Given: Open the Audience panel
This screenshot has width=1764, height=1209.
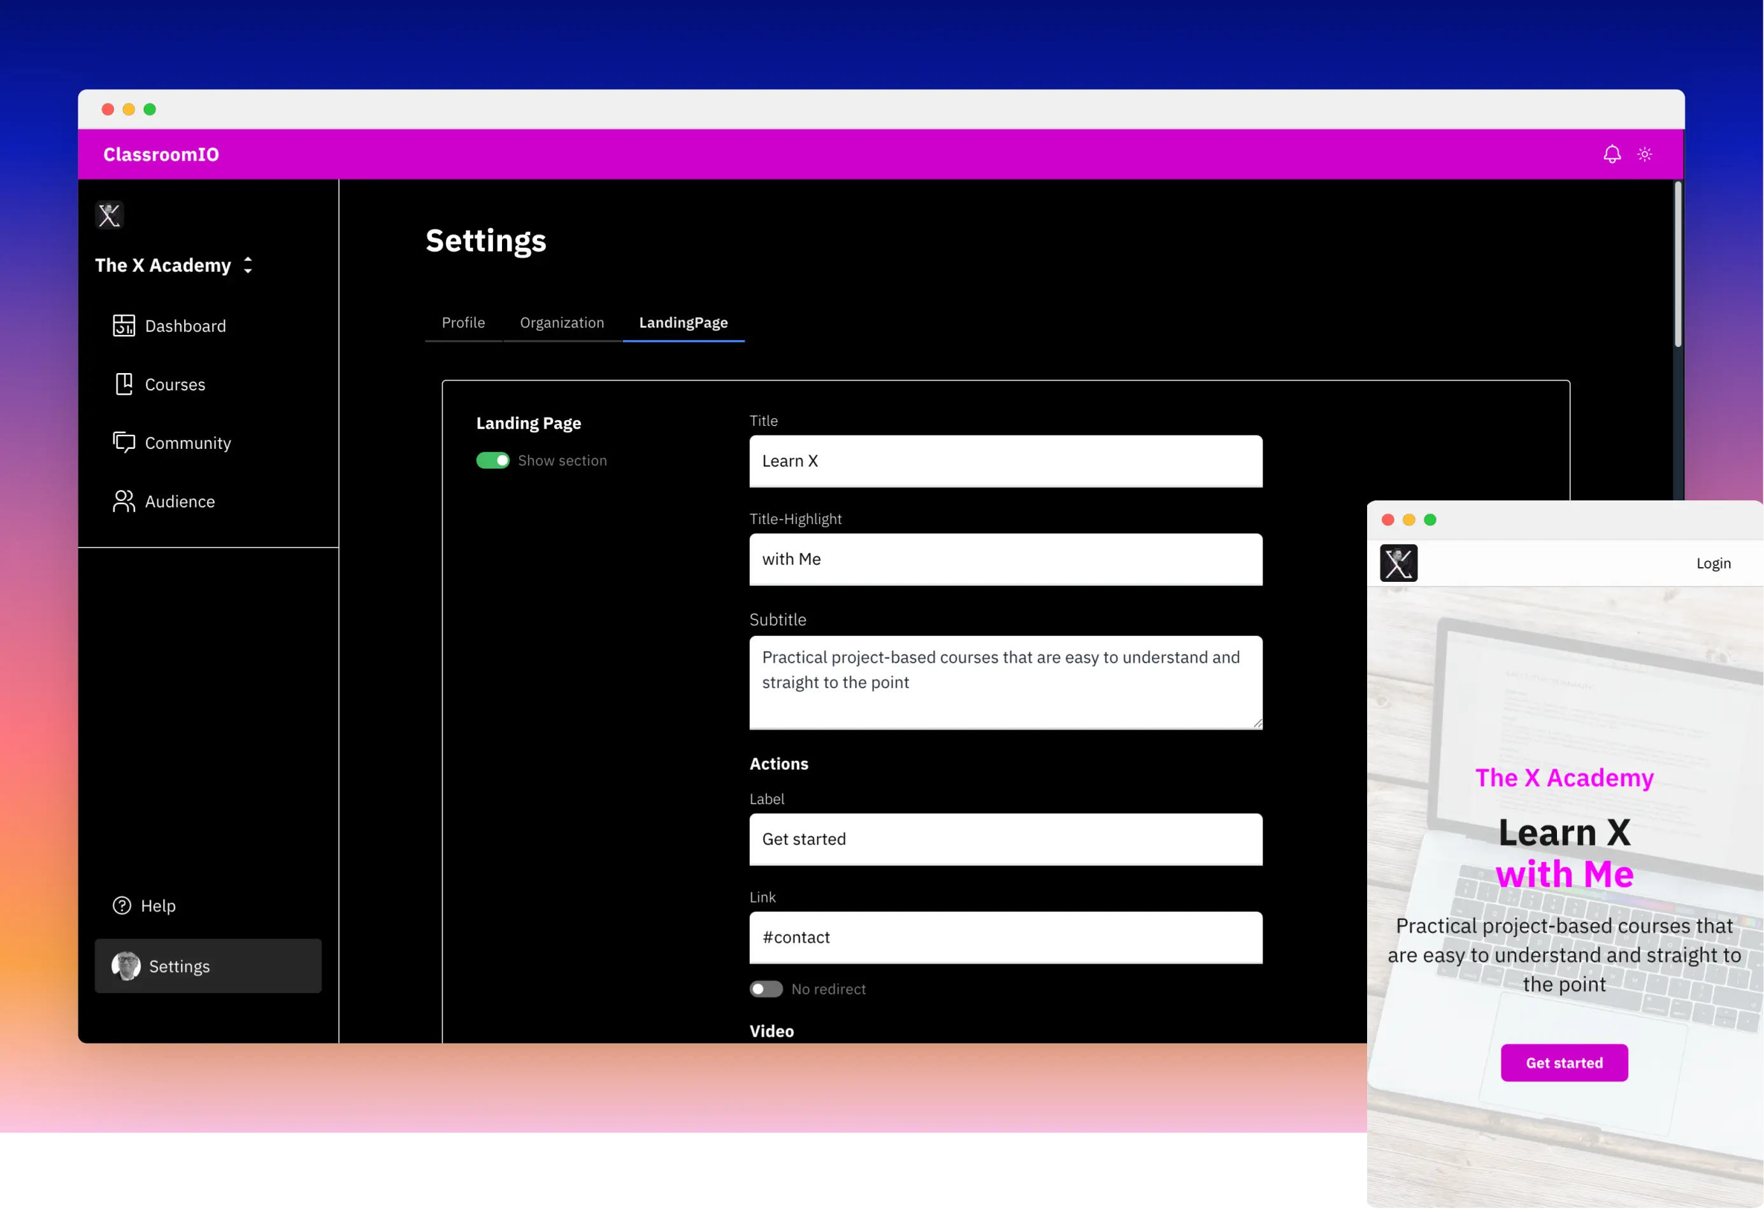Looking at the screenshot, I should click(x=179, y=500).
